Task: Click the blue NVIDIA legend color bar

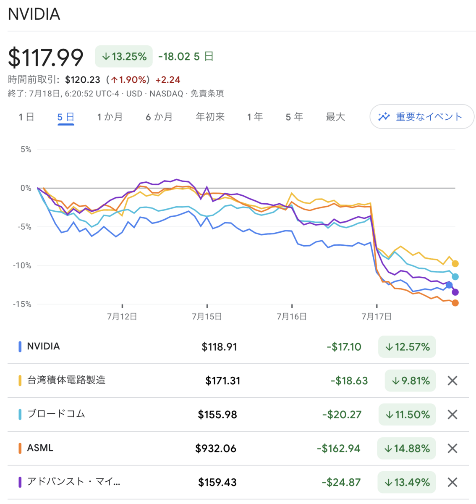Action: tap(20, 346)
